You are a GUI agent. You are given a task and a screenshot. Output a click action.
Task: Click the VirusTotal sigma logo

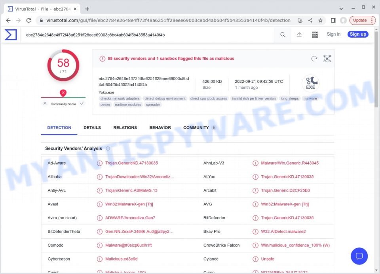click(x=11, y=35)
